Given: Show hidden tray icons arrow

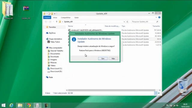Looking at the screenshot, I should (164, 105).
